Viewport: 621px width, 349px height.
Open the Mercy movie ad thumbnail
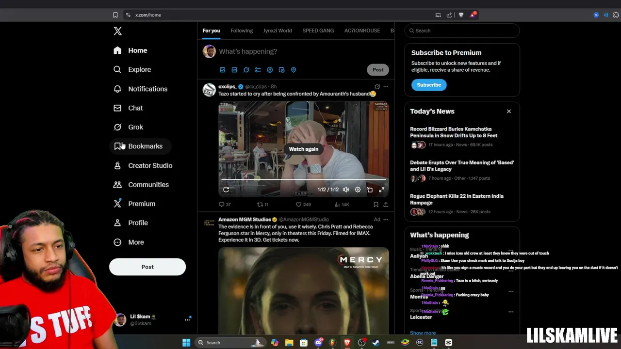coord(304,291)
